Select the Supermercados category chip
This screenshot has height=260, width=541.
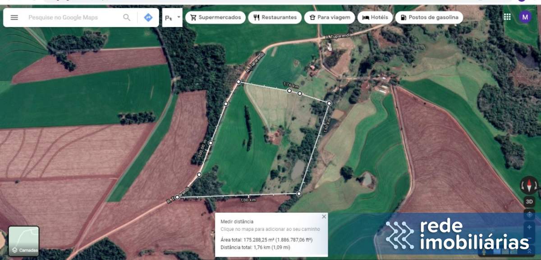215,18
